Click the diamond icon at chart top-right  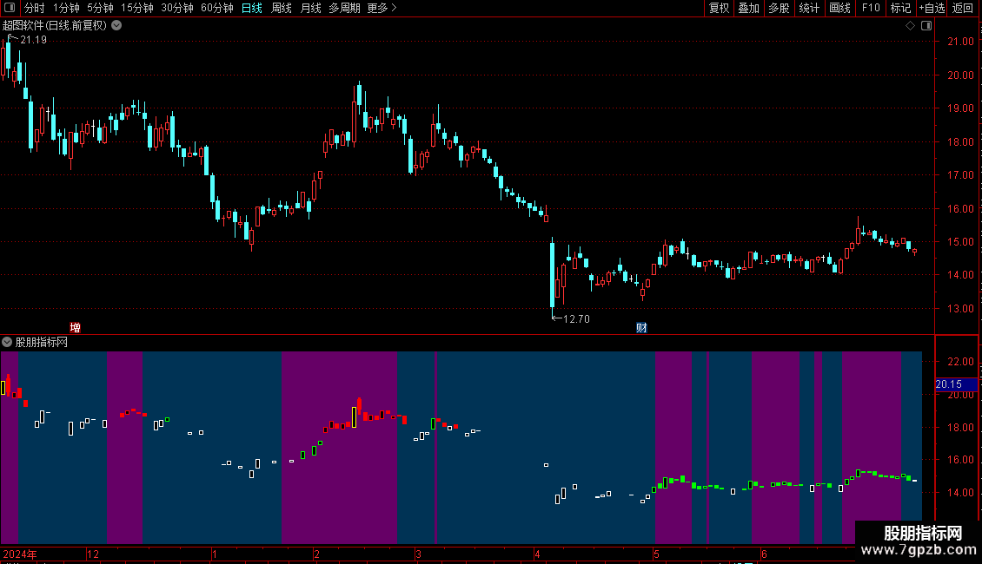coord(910,25)
